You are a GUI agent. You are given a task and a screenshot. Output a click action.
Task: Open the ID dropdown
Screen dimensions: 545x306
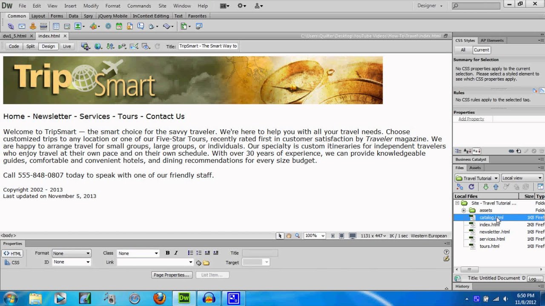71,262
